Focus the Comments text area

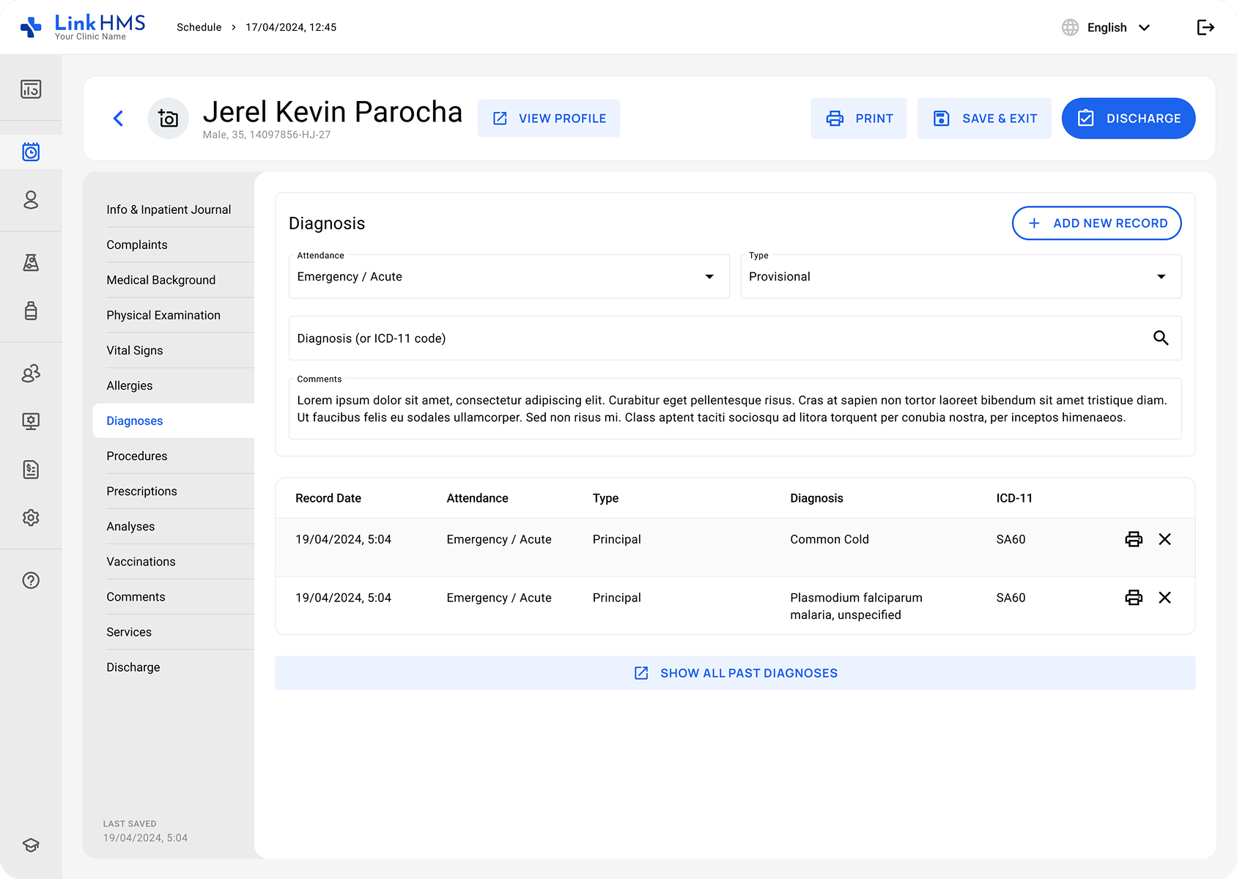pos(735,409)
